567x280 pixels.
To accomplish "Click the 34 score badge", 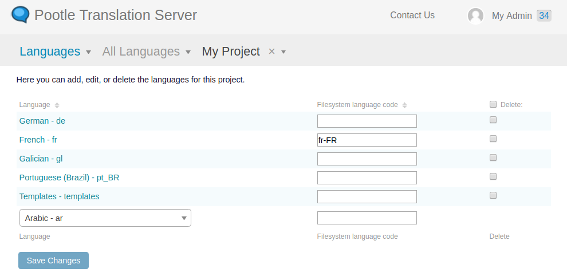I will (x=544, y=15).
